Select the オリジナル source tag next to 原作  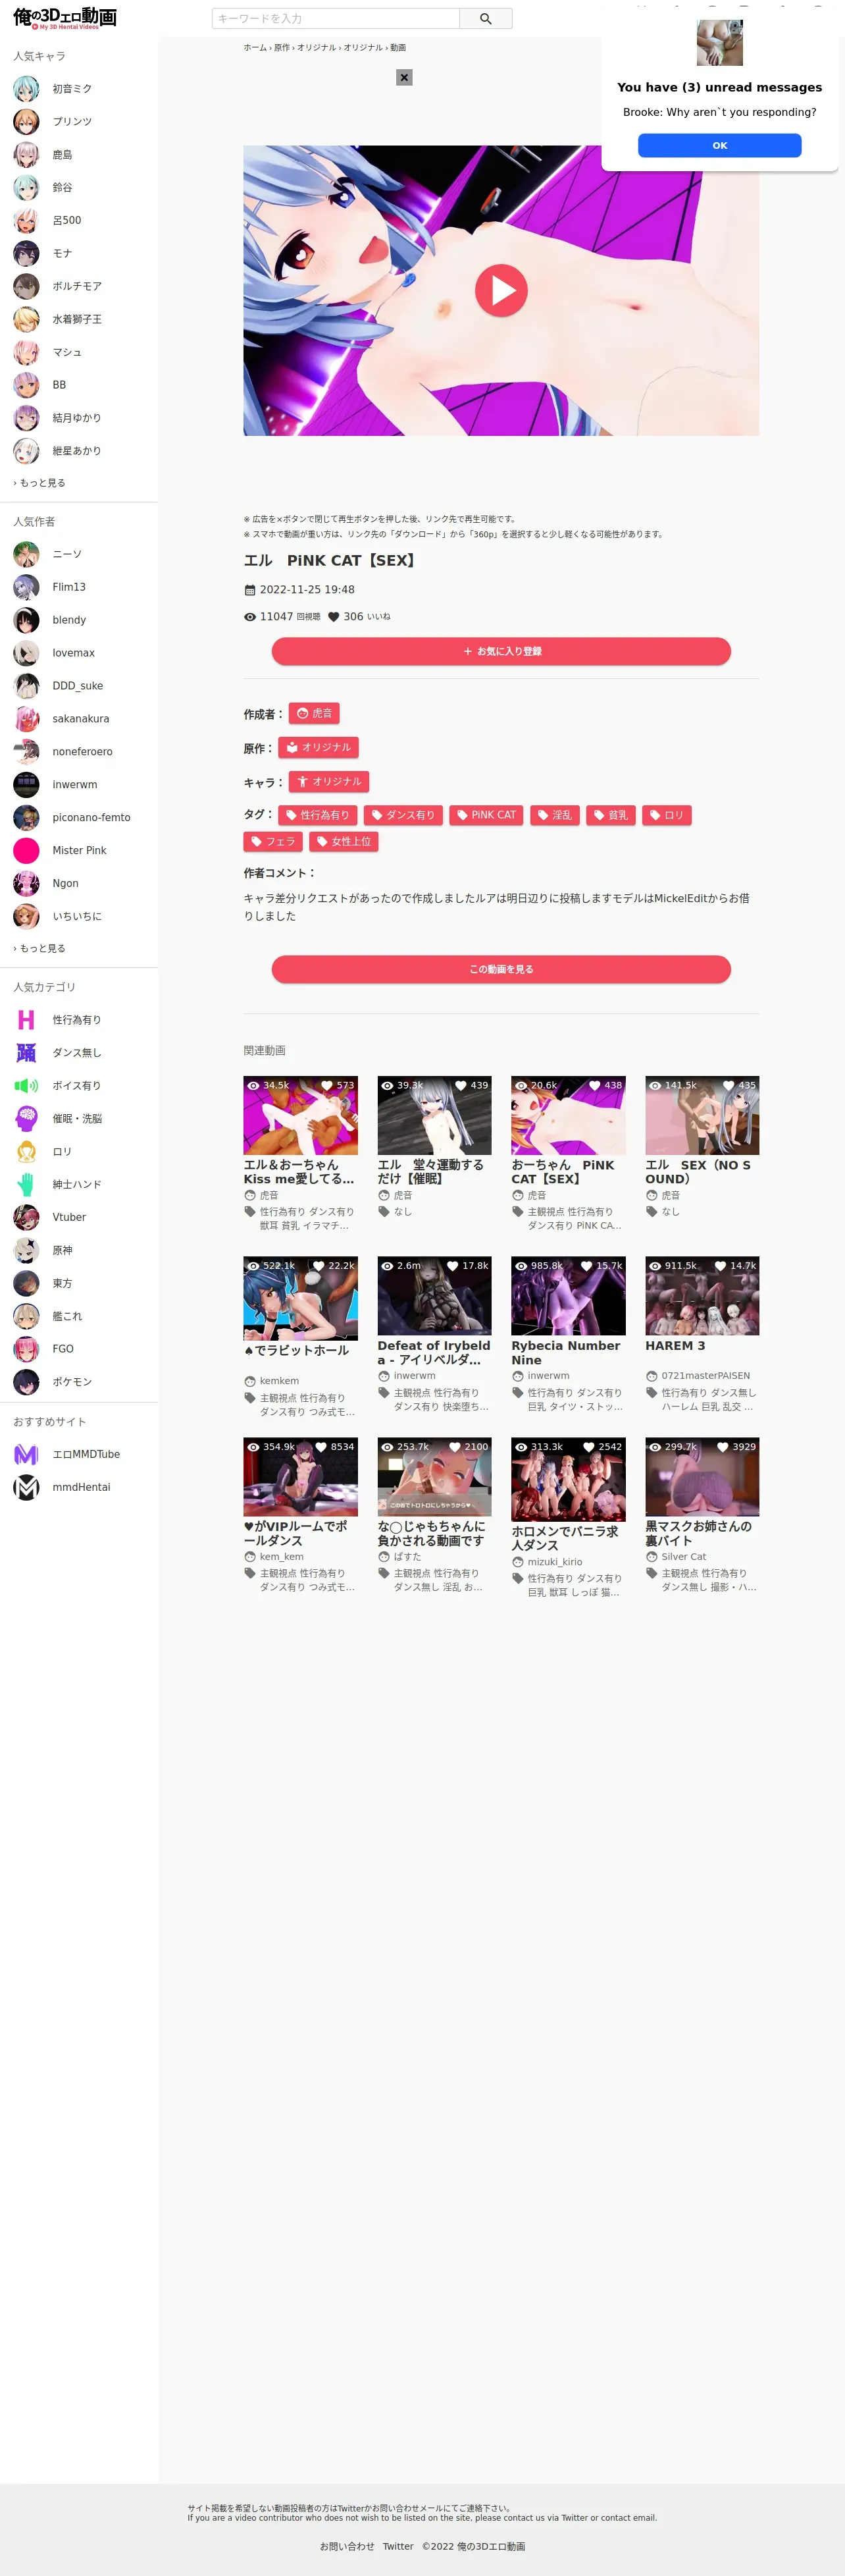point(318,747)
